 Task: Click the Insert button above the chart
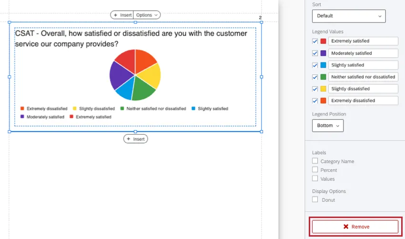click(122, 15)
